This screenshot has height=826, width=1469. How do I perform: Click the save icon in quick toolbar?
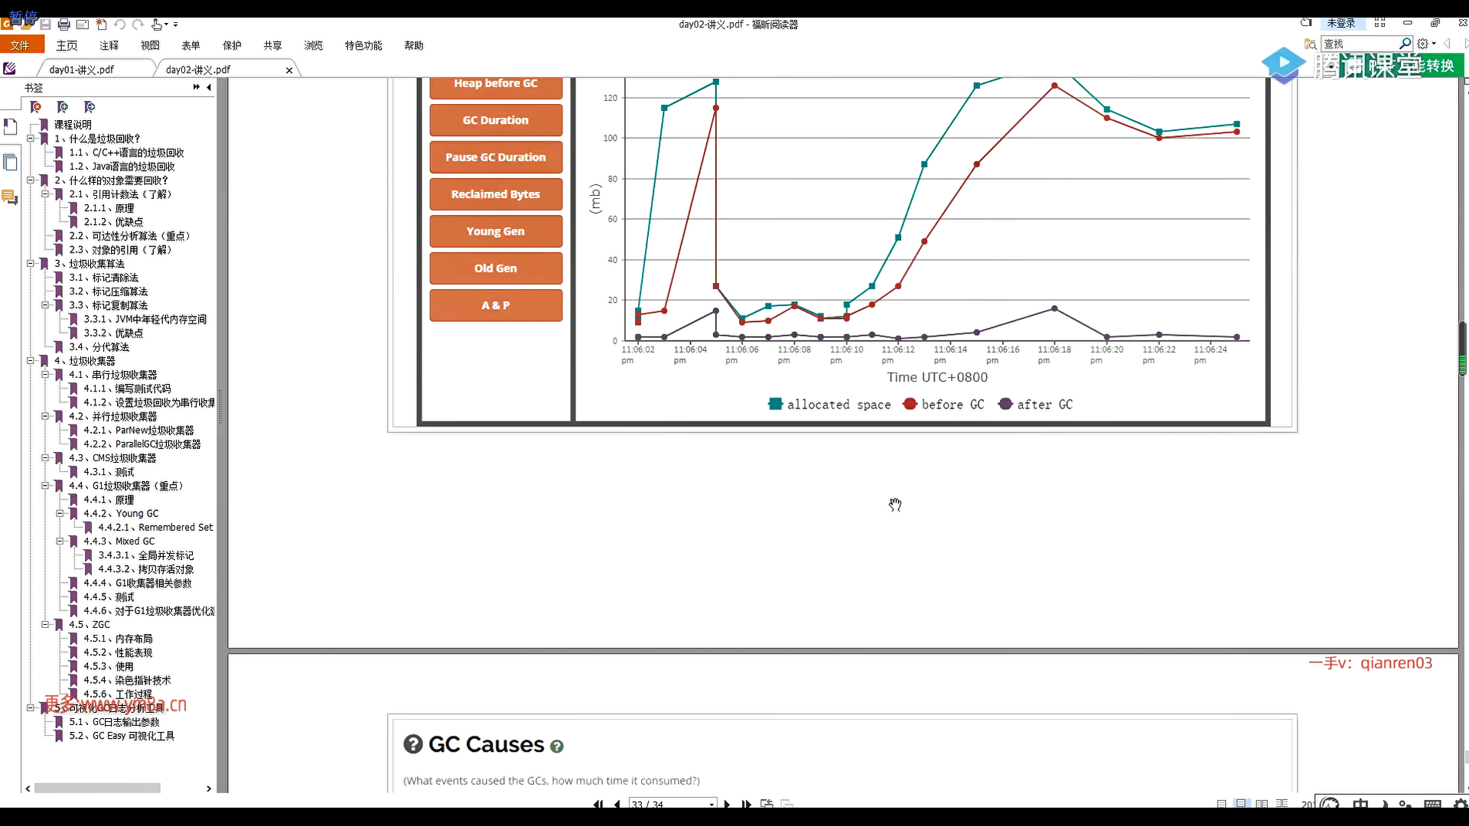[45, 24]
